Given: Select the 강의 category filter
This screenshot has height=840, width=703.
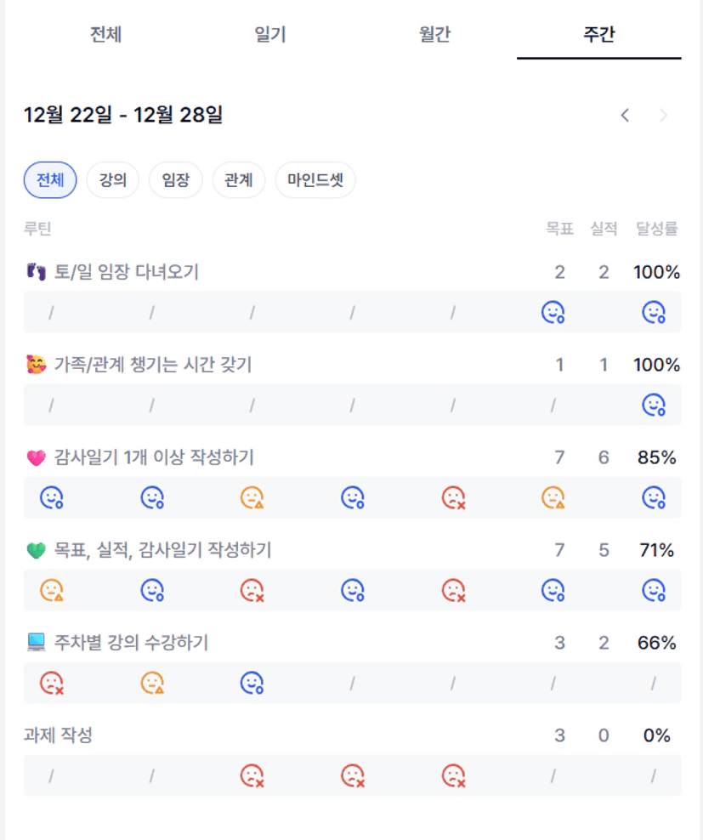Looking at the screenshot, I should [112, 180].
